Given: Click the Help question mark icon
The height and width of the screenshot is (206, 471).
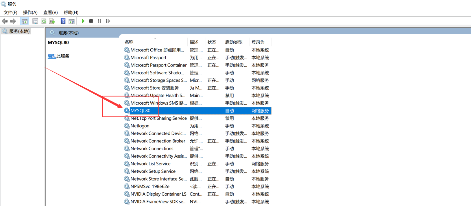Looking at the screenshot, I should coord(63,21).
